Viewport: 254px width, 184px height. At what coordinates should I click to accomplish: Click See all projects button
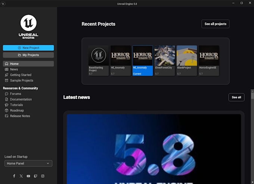point(216,24)
